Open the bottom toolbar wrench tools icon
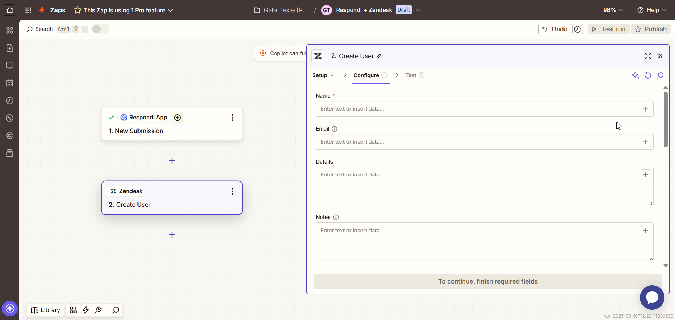Viewport: 675px width, 320px height. click(98, 310)
